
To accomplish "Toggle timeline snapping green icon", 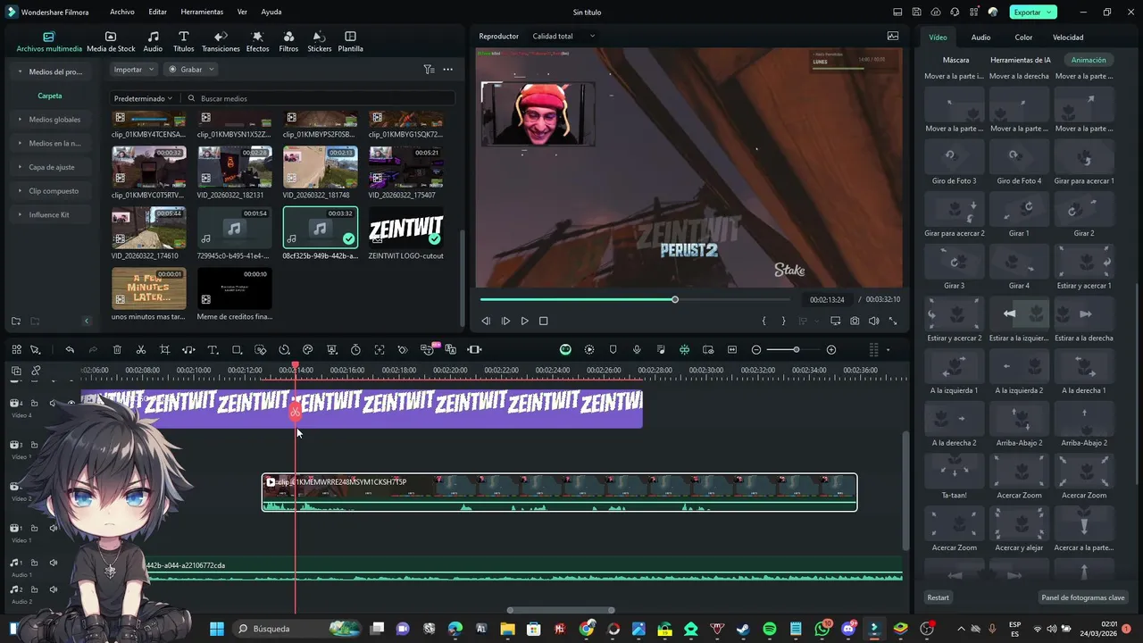I will point(684,350).
